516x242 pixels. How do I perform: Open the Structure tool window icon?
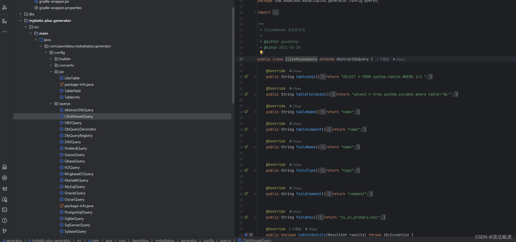click(5, 21)
